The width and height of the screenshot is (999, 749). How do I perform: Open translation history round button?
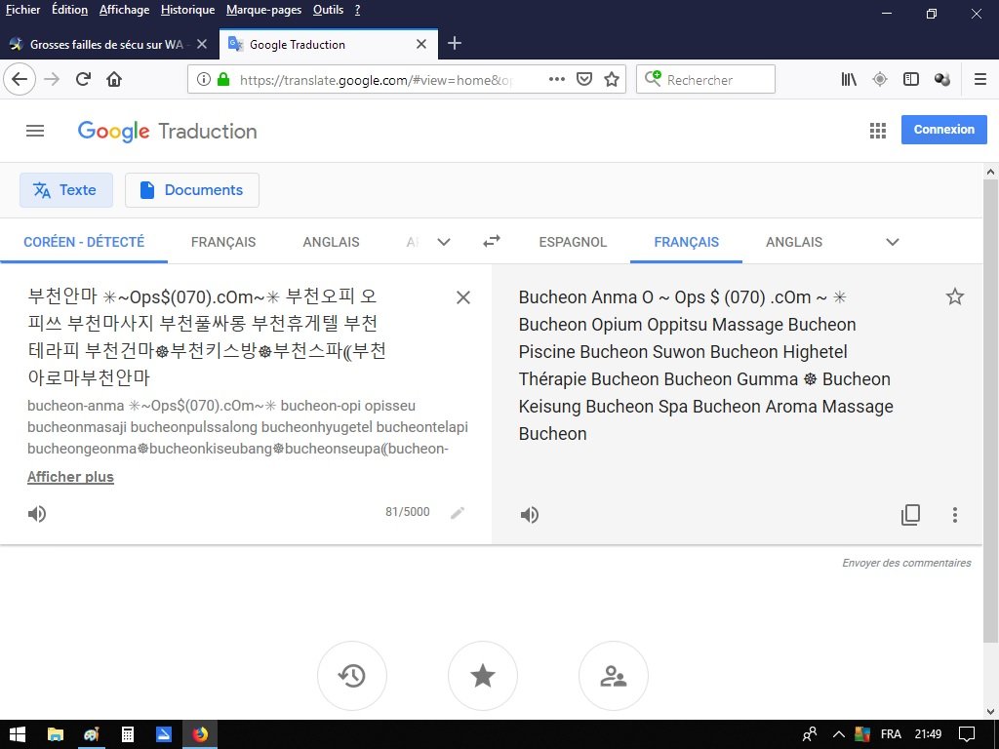[351, 676]
